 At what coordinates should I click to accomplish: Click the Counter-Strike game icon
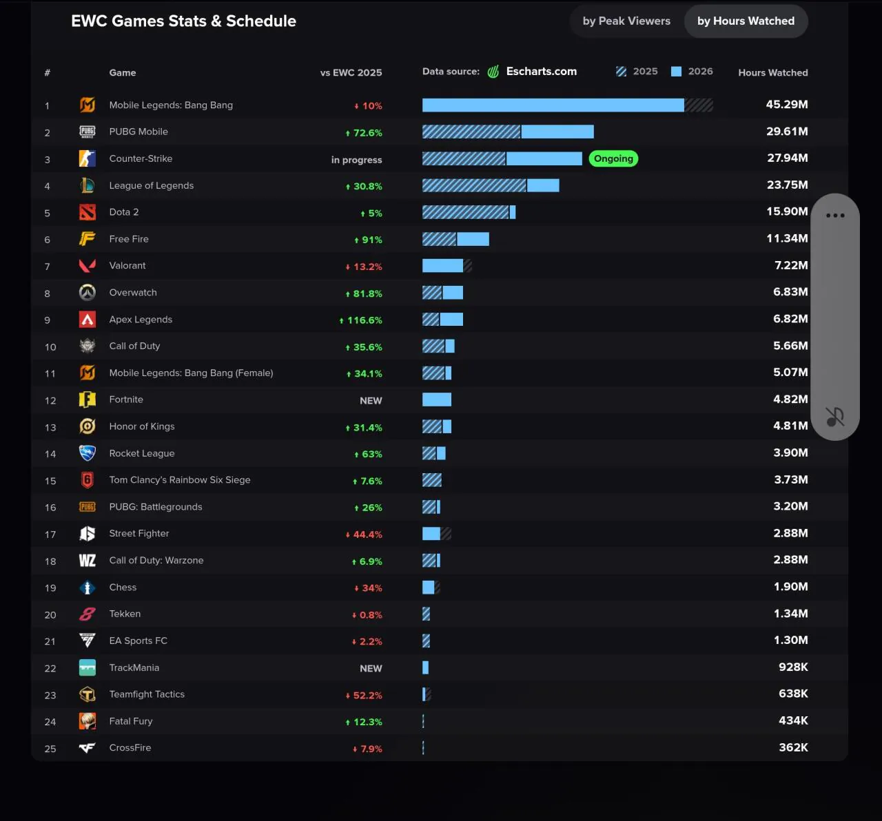click(x=88, y=158)
